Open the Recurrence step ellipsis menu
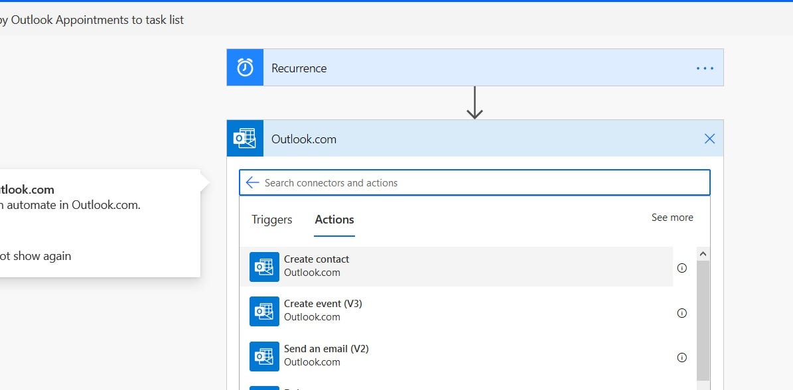793x390 pixels. click(705, 68)
